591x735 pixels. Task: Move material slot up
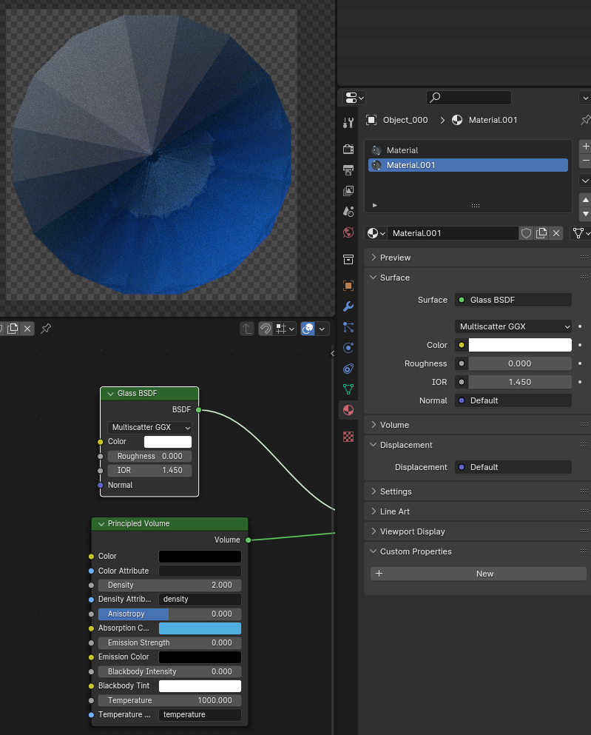[x=585, y=200]
